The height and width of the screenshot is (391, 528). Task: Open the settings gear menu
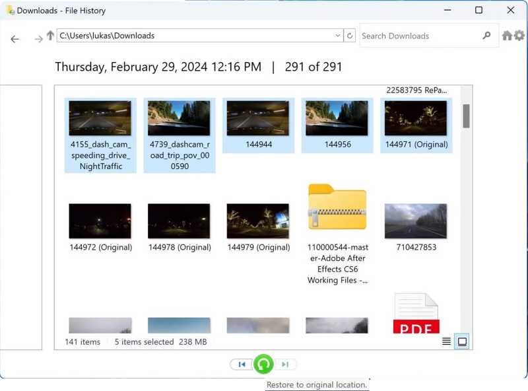click(519, 36)
